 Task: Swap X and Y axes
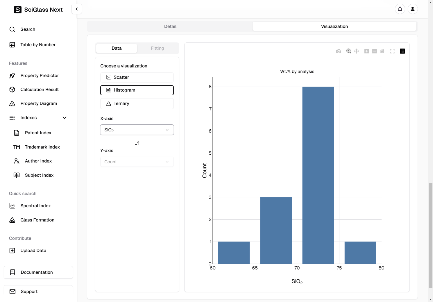(x=137, y=143)
